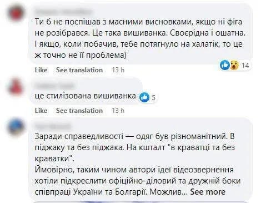Open the 13 h timestamp of the first comment

tap(118, 70)
